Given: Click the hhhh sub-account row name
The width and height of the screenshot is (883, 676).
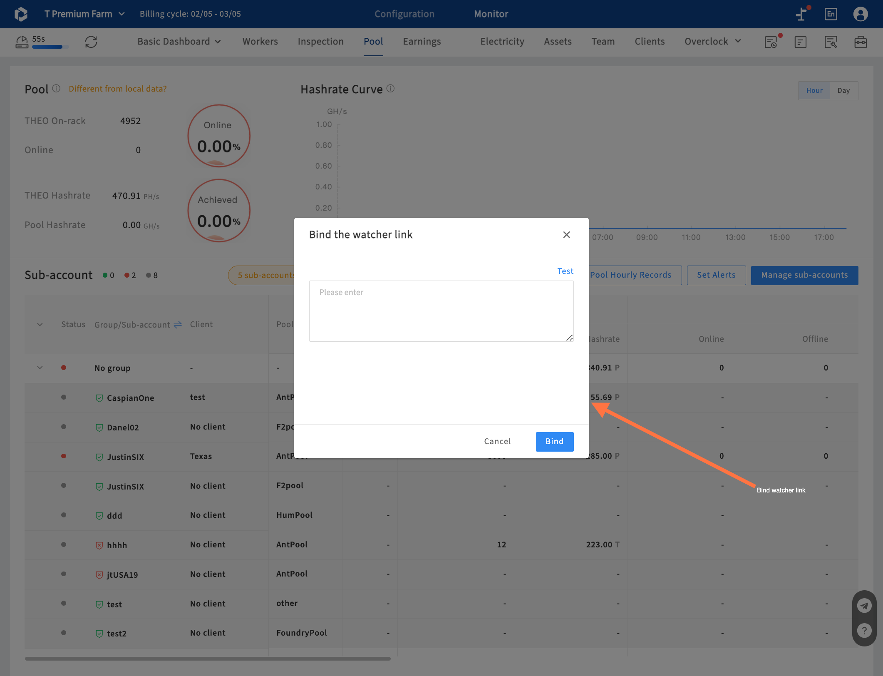Looking at the screenshot, I should 117,545.
